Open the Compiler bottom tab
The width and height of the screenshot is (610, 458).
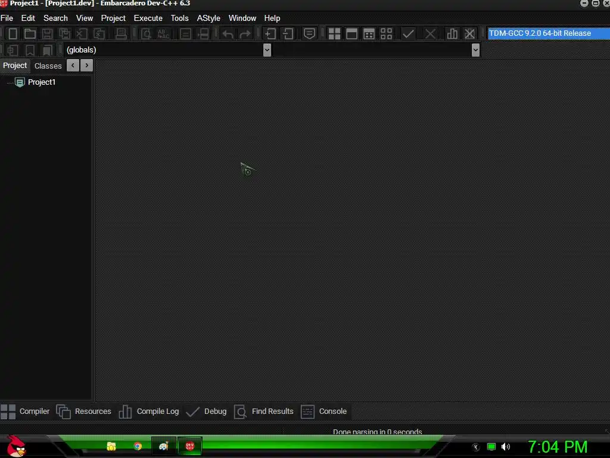pos(25,411)
